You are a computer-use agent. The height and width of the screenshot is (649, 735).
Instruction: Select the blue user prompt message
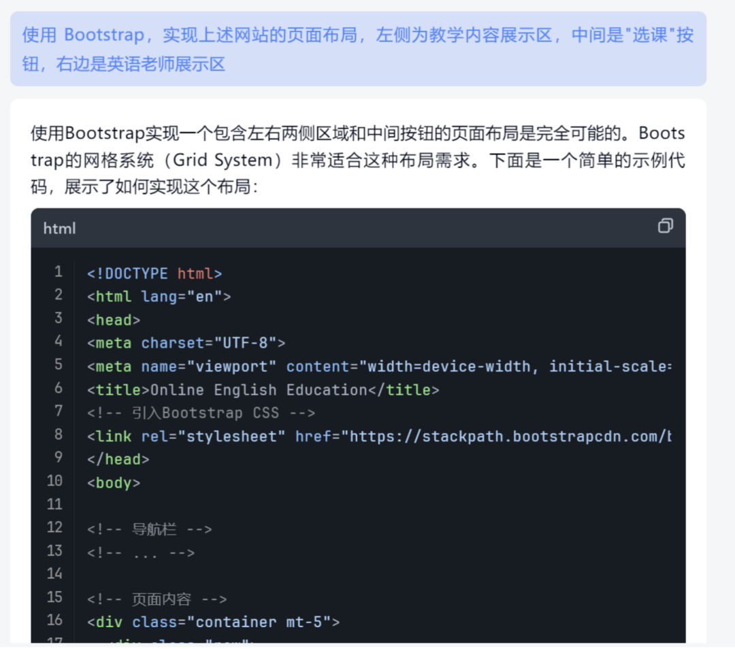357,49
